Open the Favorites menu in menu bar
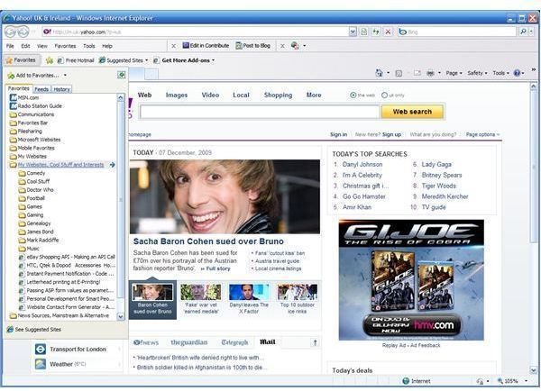 [65, 46]
